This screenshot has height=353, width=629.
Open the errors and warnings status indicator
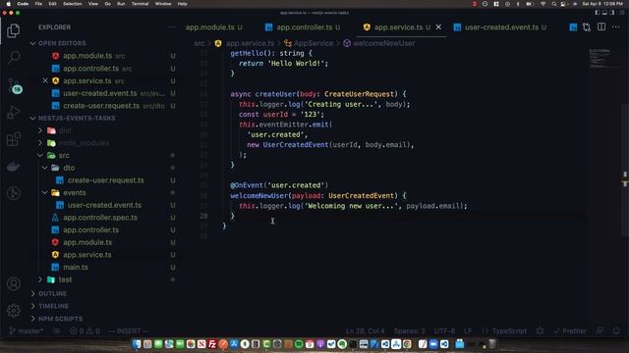(x=85, y=331)
